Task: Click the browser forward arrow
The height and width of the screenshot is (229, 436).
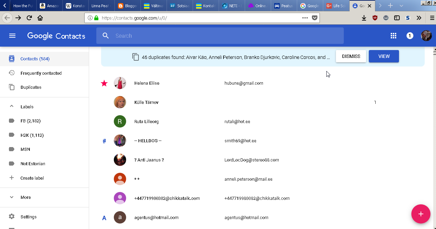Action: pos(18,18)
